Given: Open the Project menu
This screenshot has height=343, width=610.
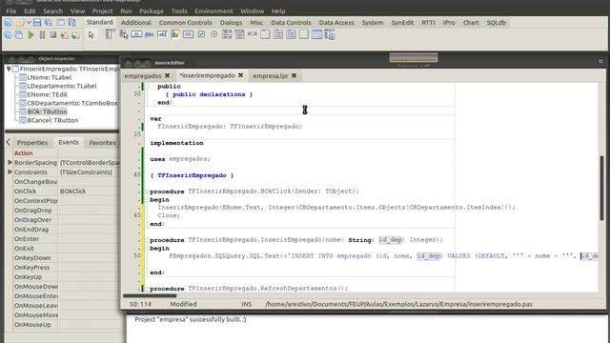Looking at the screenshot, I should click(102, 10).
